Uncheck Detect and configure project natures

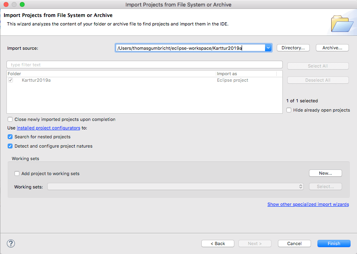click(10, 146)
